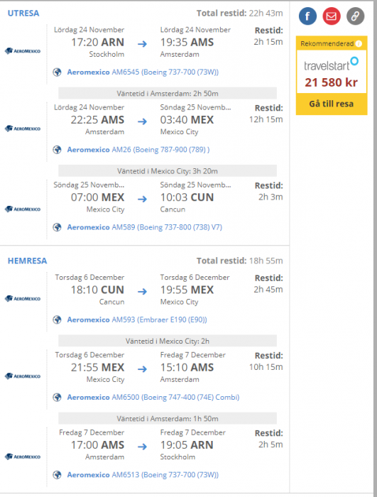Open Aeromexico AM6545 flight details link

coord(143,72)
